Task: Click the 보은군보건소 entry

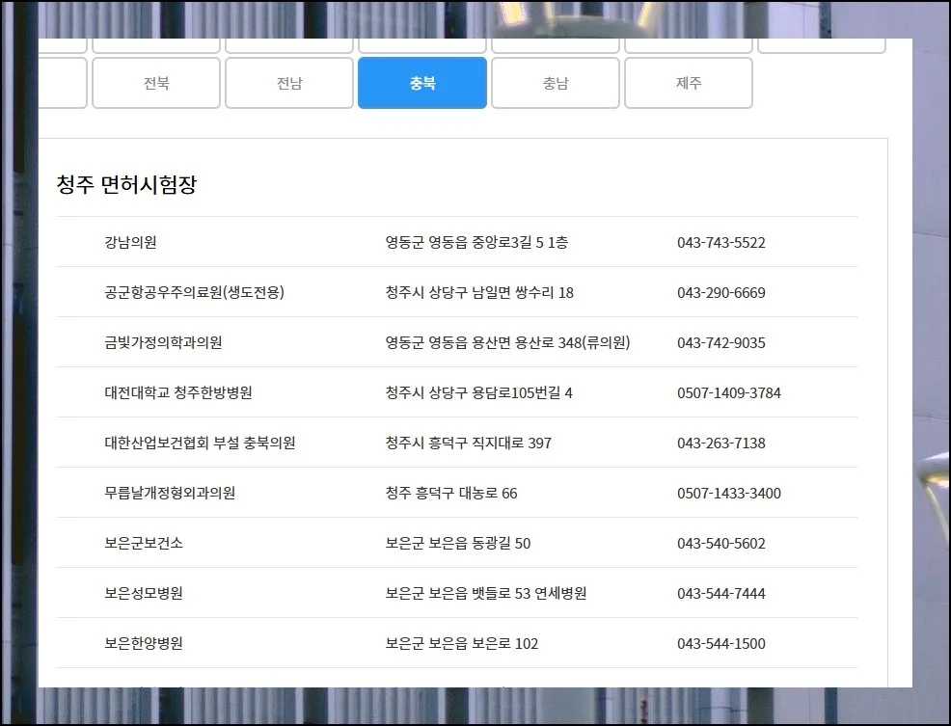Action: (x=144, y=544)
